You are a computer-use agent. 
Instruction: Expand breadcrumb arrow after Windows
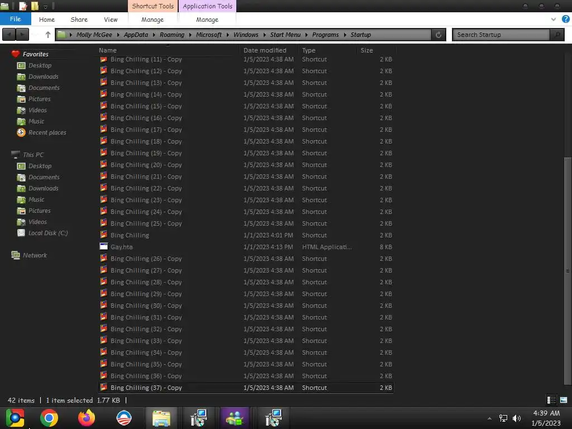[x=264, y=35]
